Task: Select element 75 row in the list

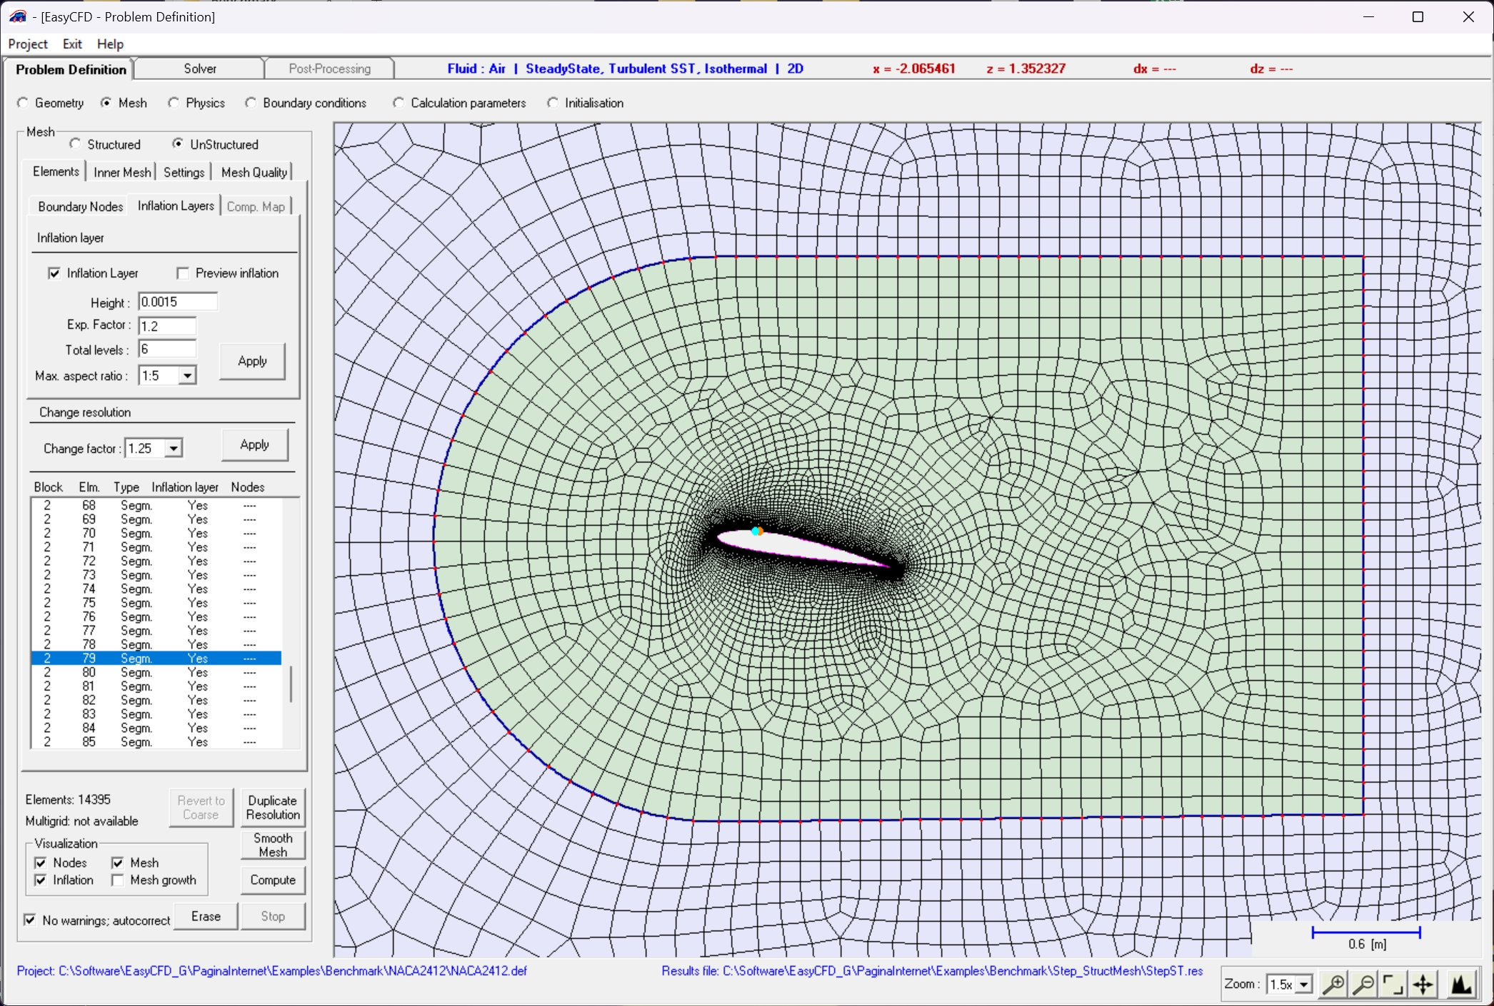Action: 156,603
